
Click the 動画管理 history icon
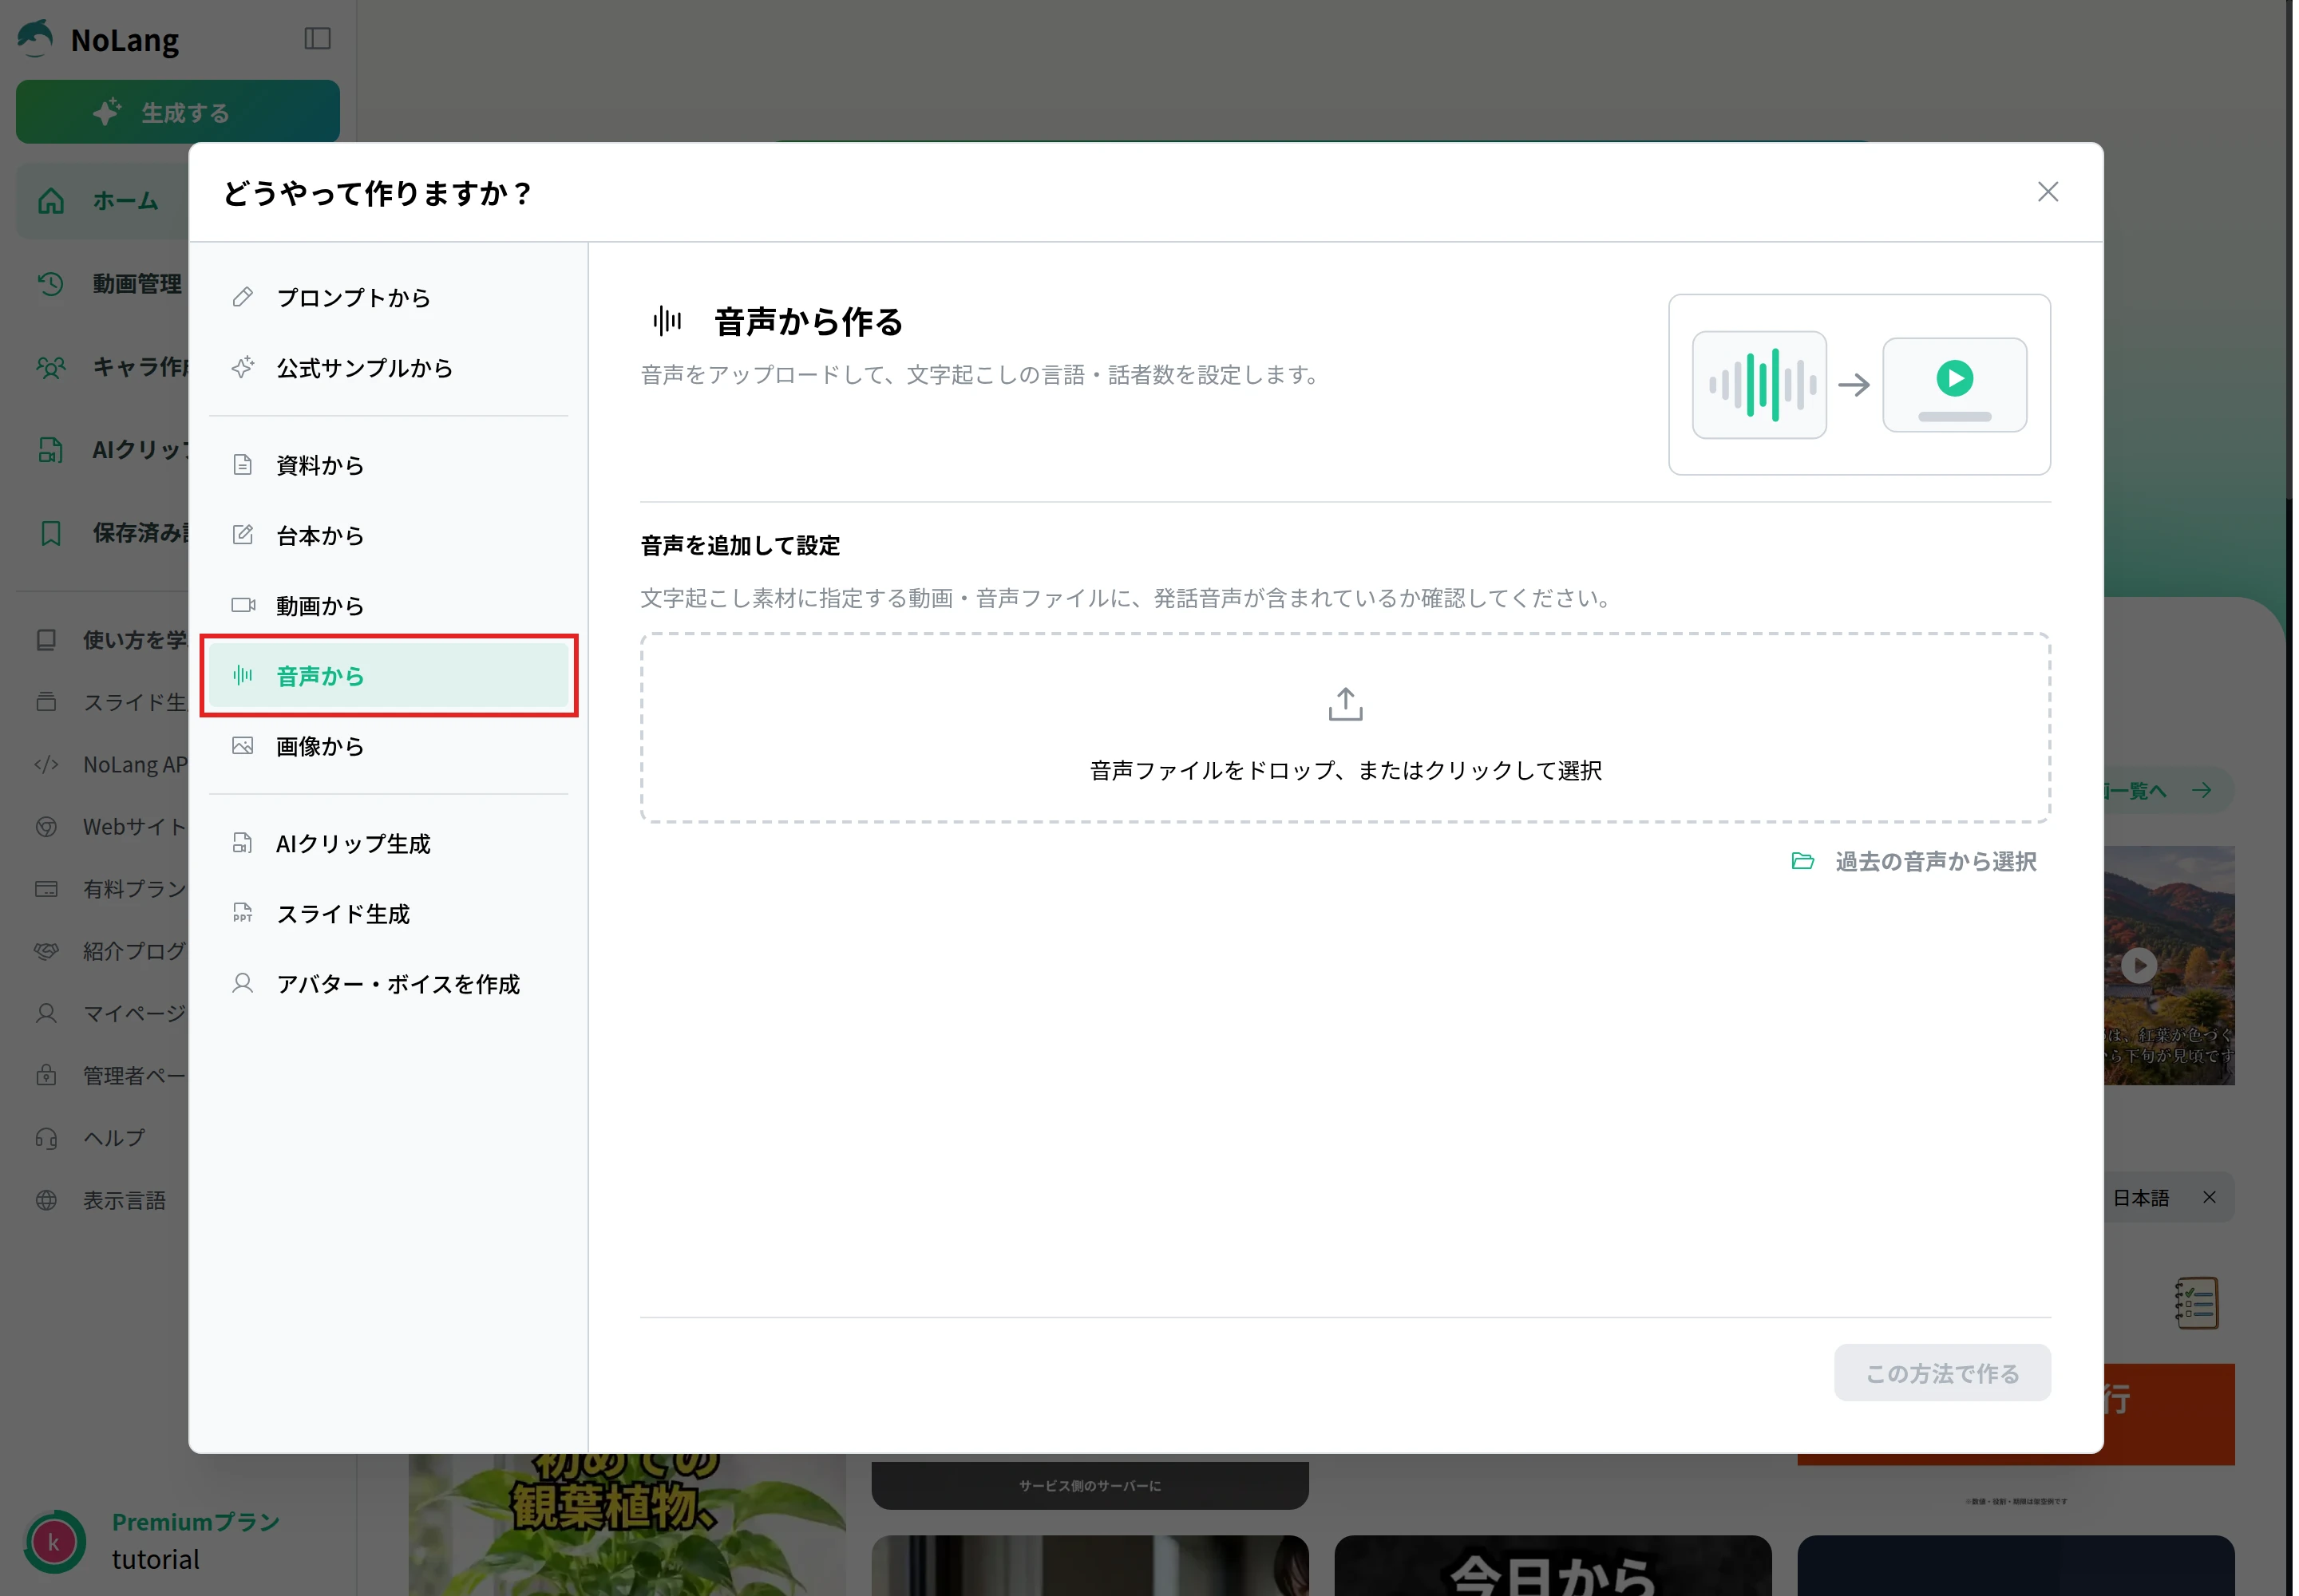pos(50,284)
